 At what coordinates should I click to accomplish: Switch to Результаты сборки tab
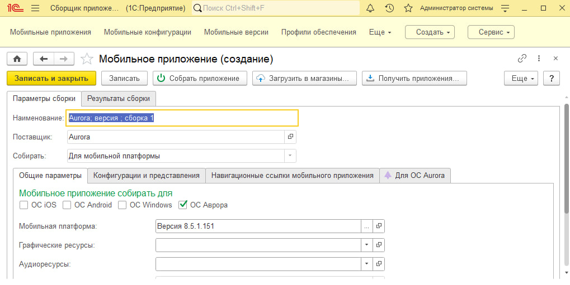click(118, 99)
